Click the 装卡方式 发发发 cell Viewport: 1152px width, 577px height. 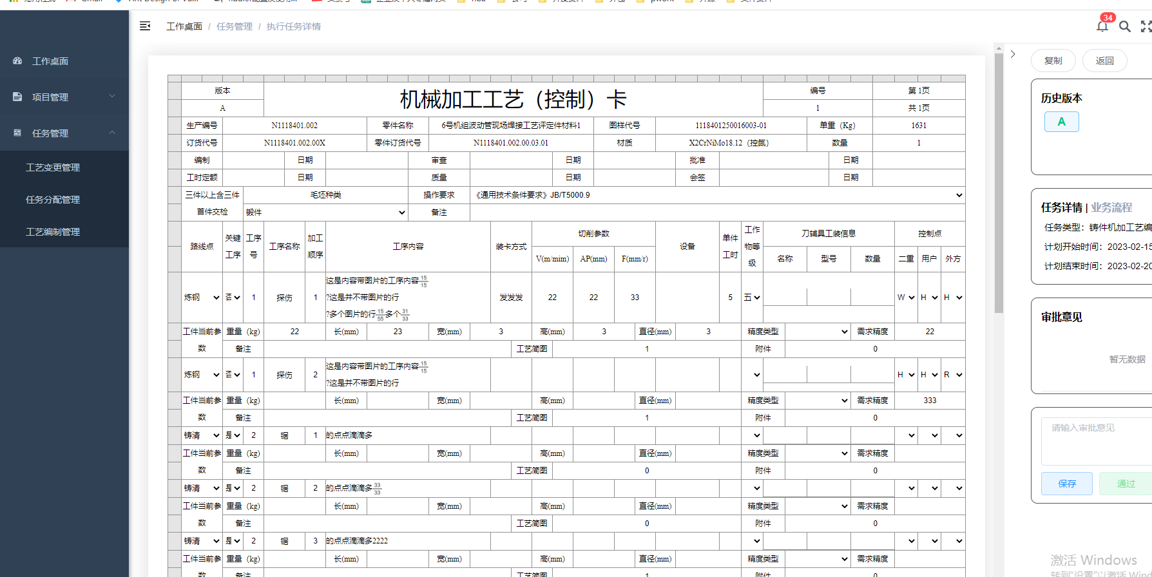tap(511, 298)
